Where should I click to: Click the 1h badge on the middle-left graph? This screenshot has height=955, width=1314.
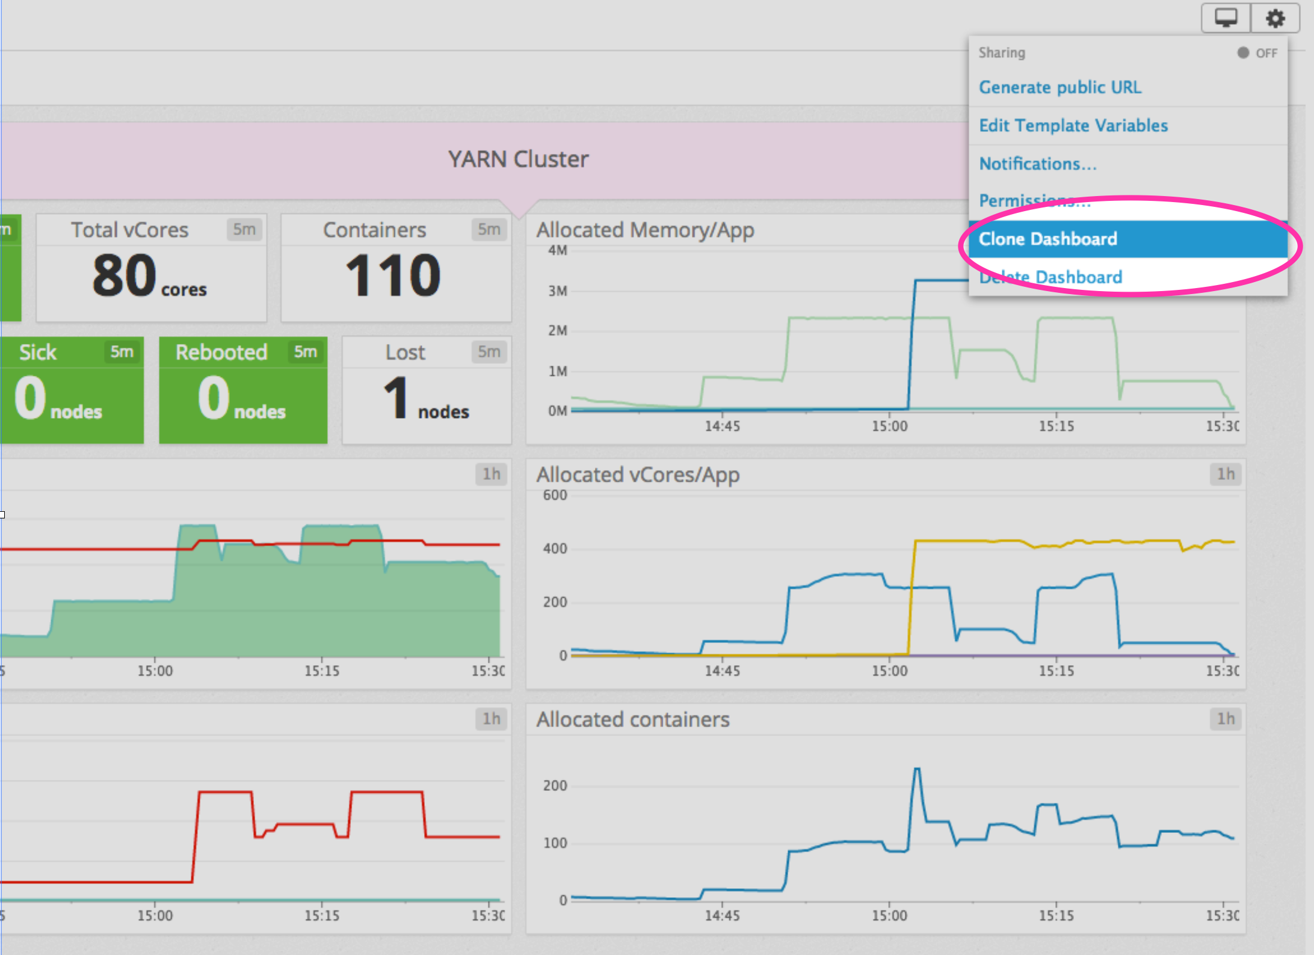490,474
